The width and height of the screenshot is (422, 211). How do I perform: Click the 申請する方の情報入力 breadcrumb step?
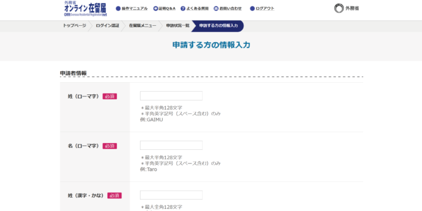pyautogui.click(x=218, y=26)
